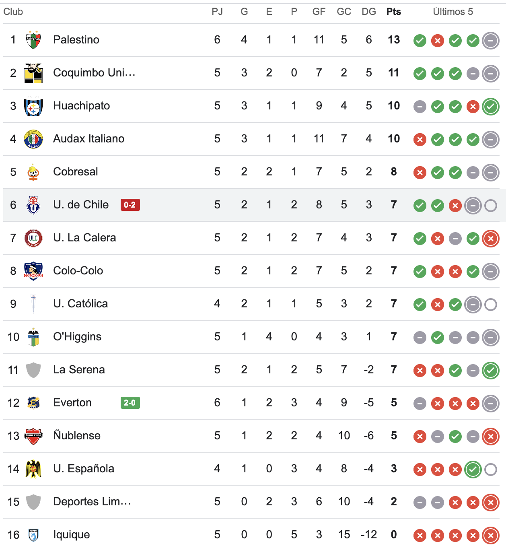506x552 pixels.
Task: Open the La Serena team link
Action: tap(79, 370)
